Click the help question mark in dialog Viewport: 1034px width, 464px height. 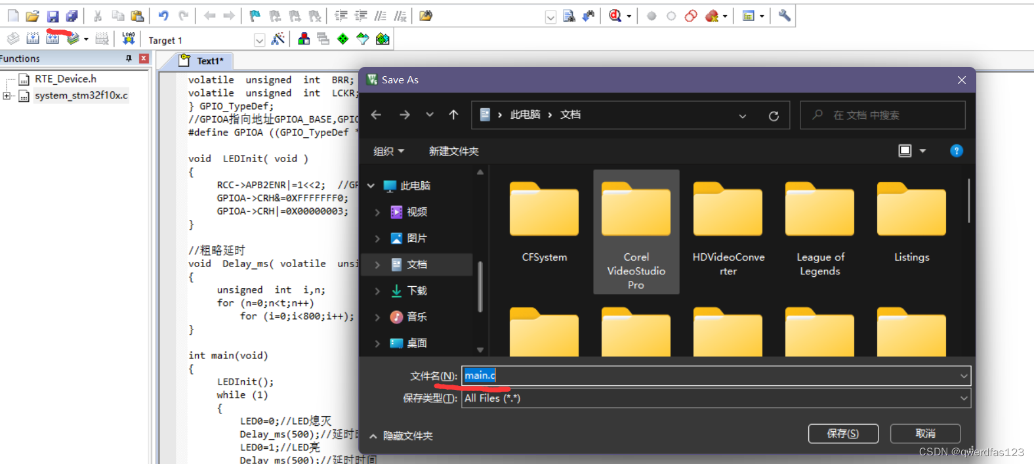coord(957,151)
